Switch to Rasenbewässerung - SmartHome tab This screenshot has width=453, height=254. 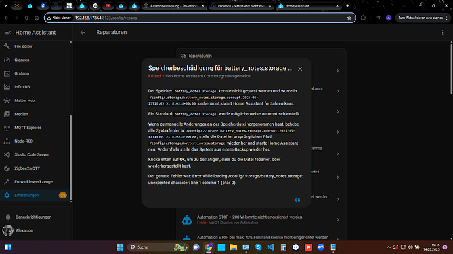click(x=174, y=6)
